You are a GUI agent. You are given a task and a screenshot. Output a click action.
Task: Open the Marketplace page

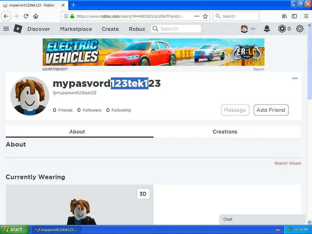click(76, 29)
